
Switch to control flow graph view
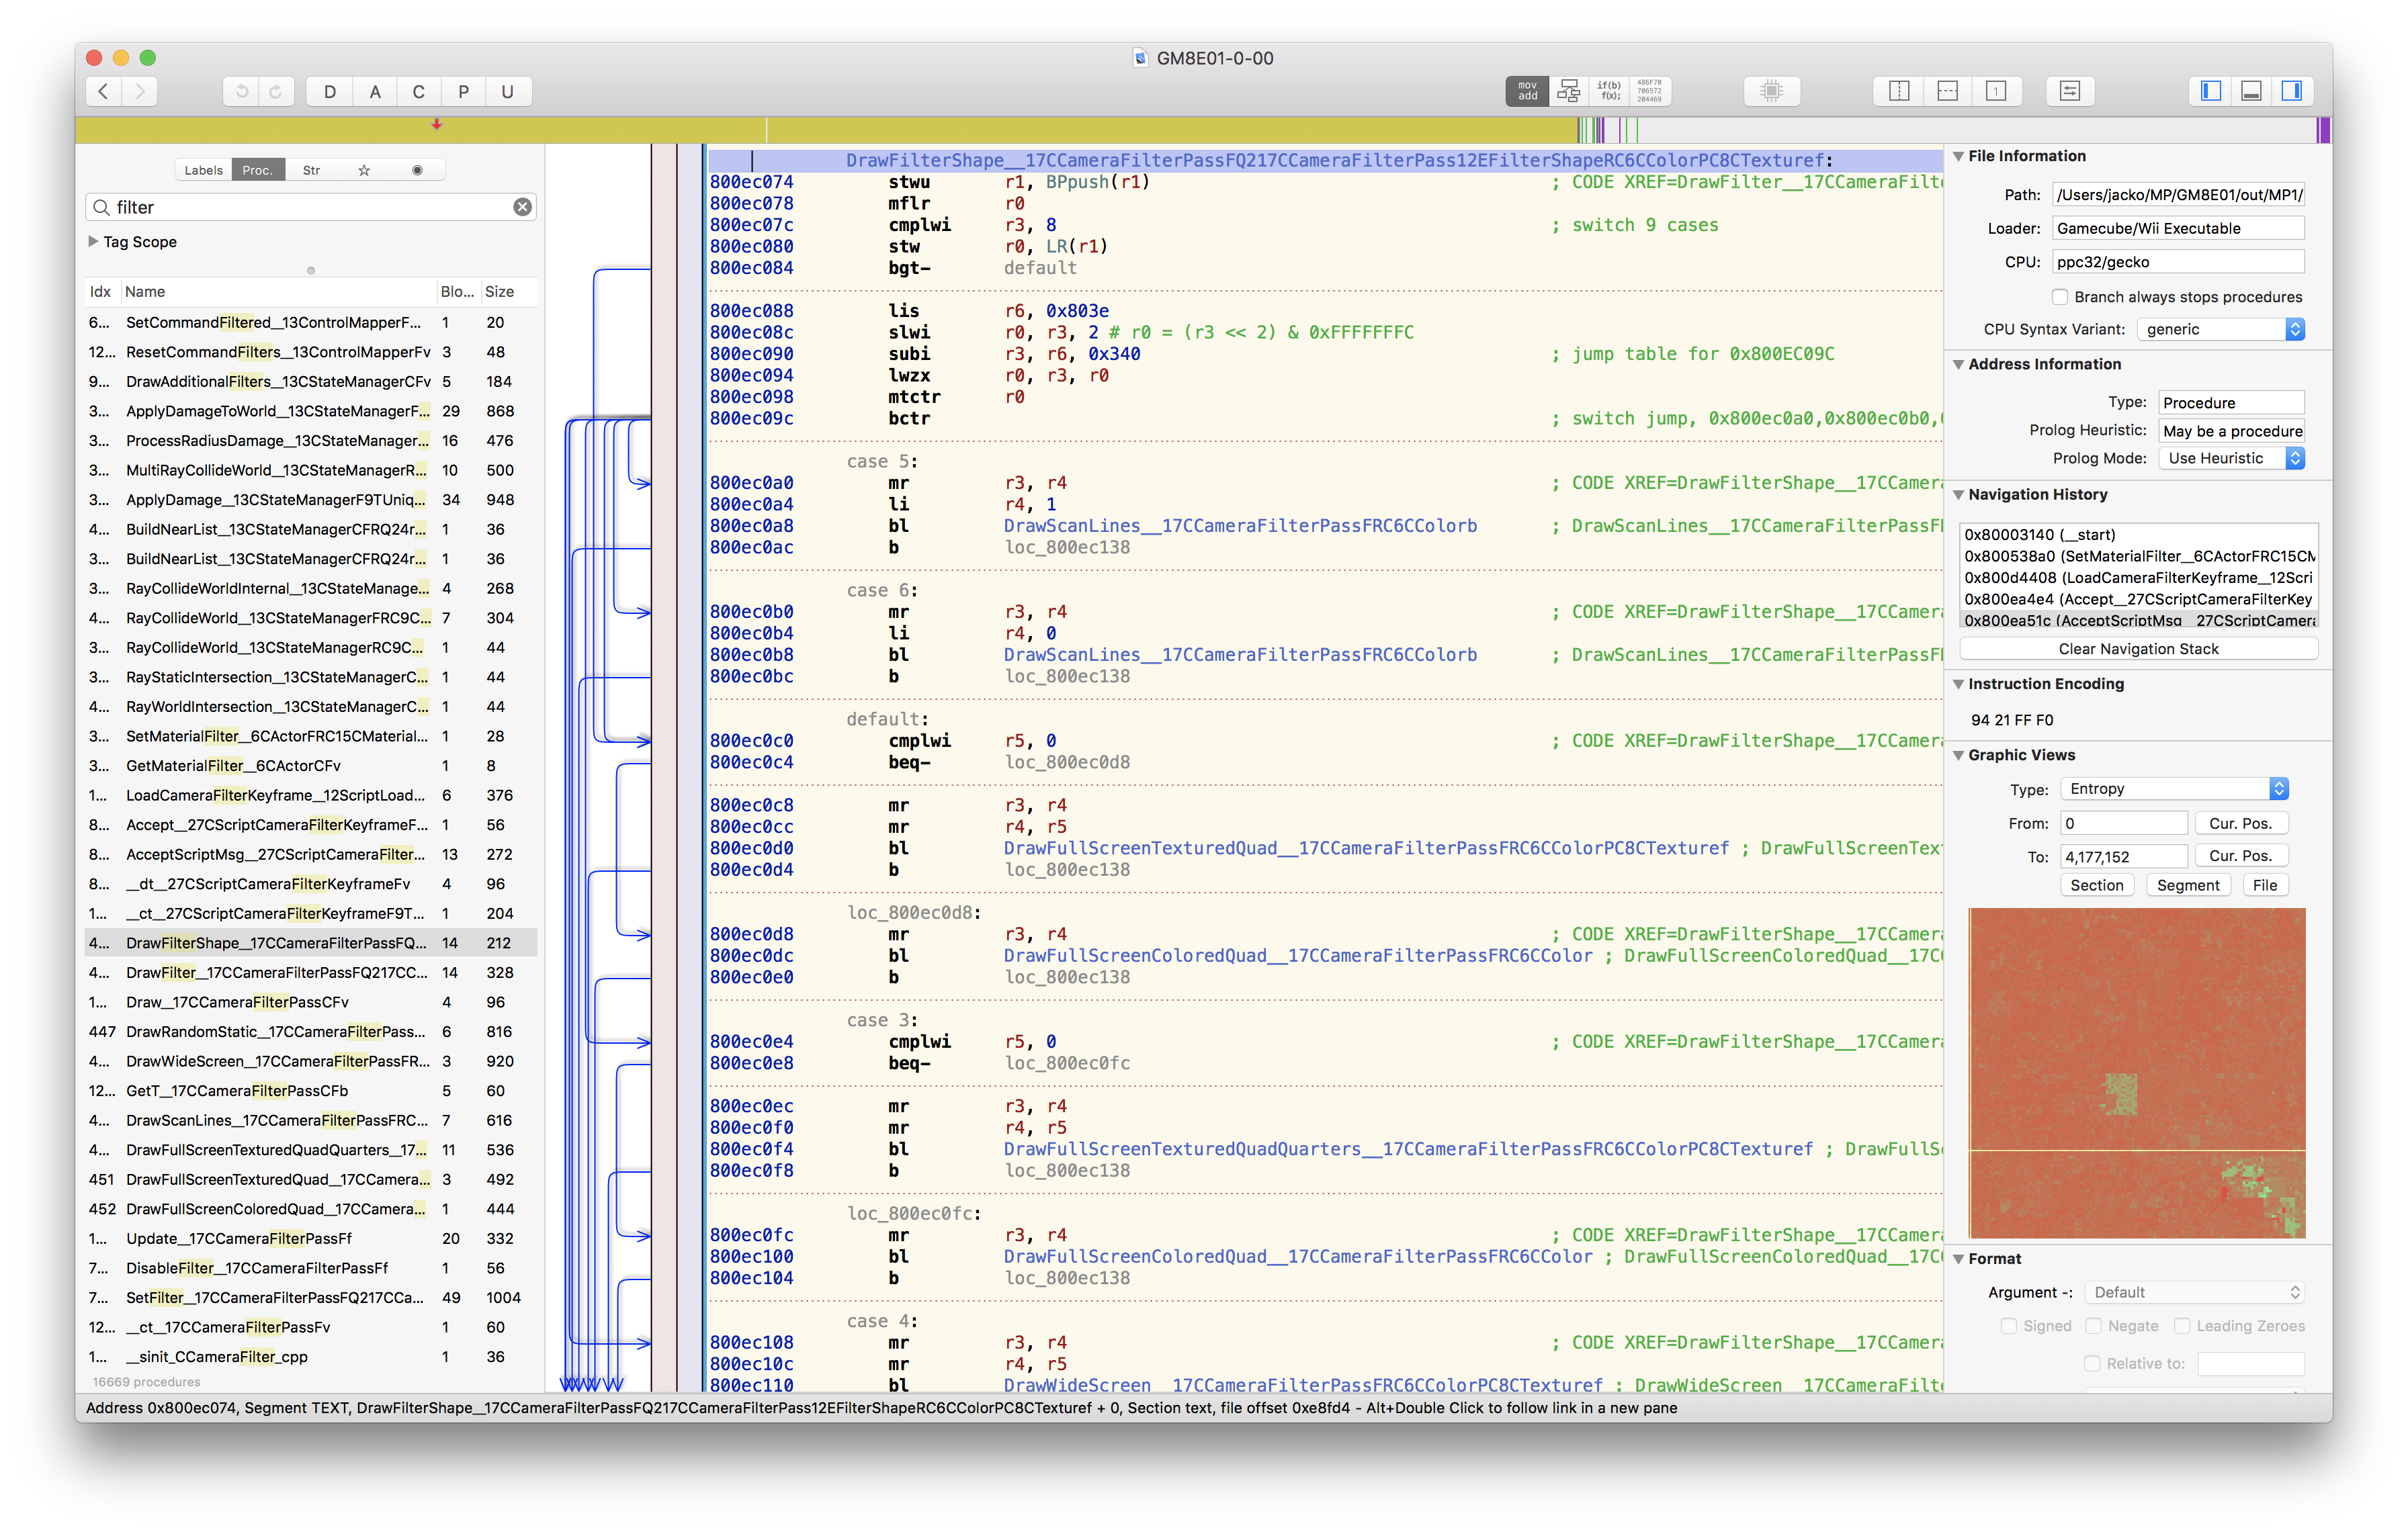tap(1568, 91)
